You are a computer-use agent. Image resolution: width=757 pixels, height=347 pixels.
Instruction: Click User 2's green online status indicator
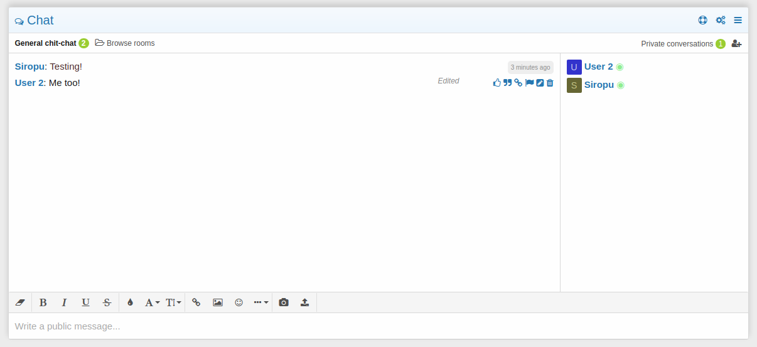(620, 67)
